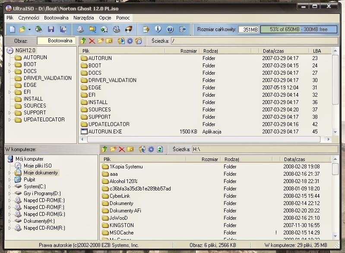This screenshot has width=345, height=253.
Task: Click the image Properties document-gear icon
Action: tap(146, 29)
